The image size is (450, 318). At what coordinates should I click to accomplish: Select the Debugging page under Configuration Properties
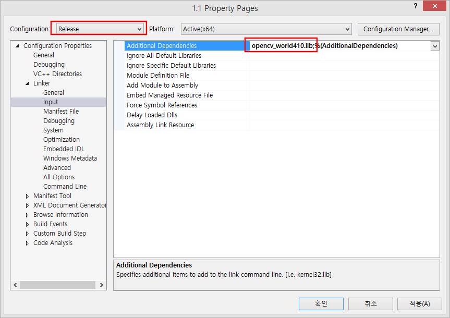click(x=49, y=65)
